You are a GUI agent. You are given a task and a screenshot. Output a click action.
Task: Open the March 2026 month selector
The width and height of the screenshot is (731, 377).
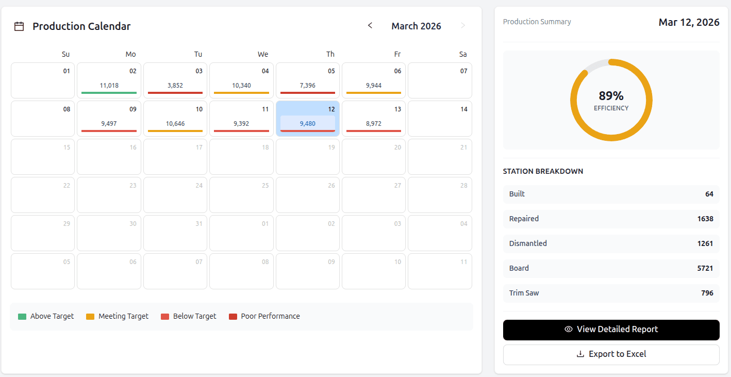[x=416, y=25]
